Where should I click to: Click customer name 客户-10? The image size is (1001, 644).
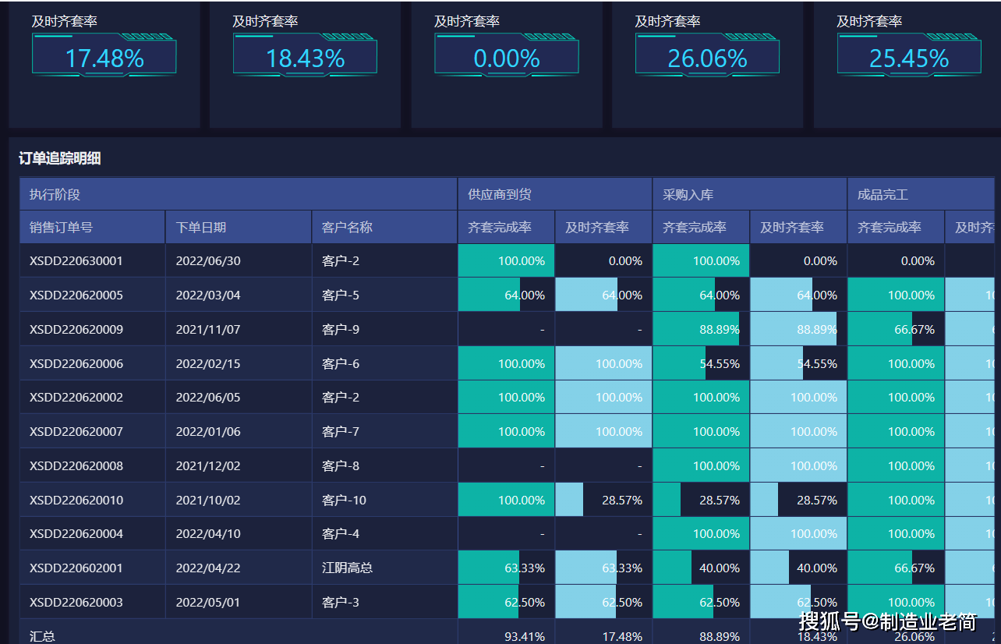[344, 501]
